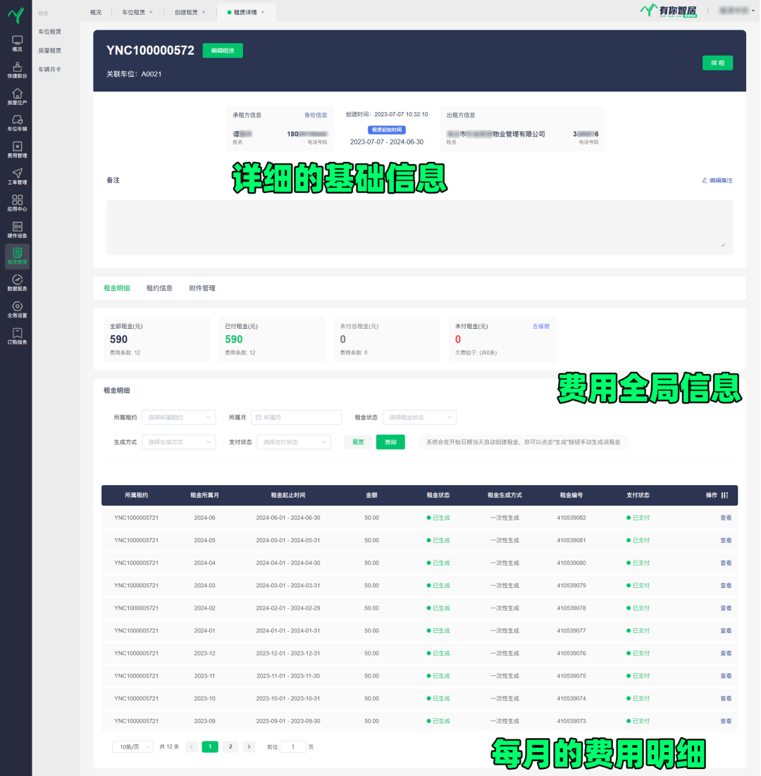761x776 pixels.
Task: Click the 应用中心 grid icon
Action: 17,204
